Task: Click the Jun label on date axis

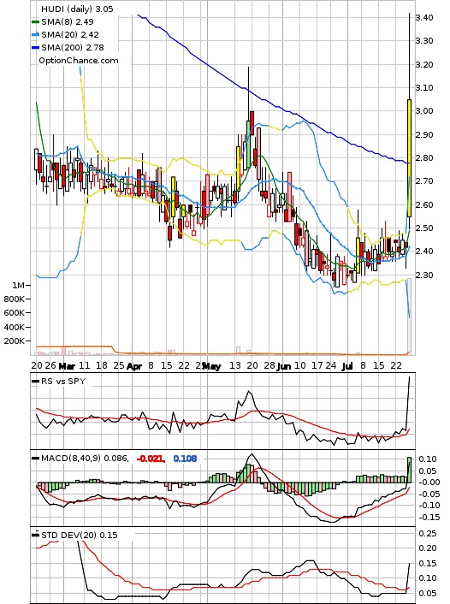Action: tap(284, 366)
